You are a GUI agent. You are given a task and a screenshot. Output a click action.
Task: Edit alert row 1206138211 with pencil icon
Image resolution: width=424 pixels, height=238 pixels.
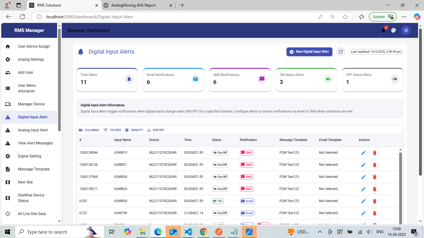(x=363, y=189)
